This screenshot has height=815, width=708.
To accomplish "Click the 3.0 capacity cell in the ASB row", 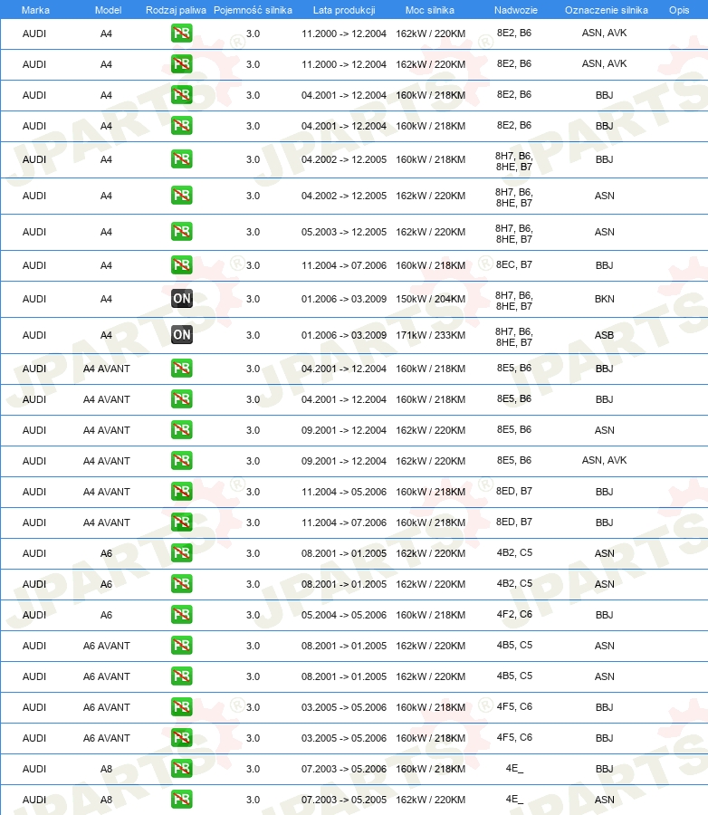I will (x=254, y=335).
